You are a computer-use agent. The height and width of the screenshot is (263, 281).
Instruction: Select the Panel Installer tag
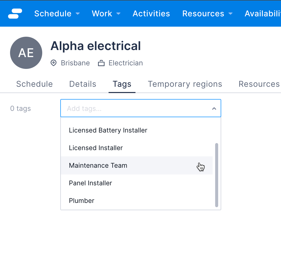(90, 183)
